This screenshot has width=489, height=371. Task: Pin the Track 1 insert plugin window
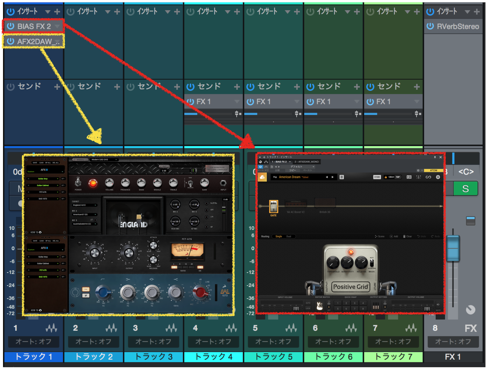pyautogui.click(x=435, y=157)
